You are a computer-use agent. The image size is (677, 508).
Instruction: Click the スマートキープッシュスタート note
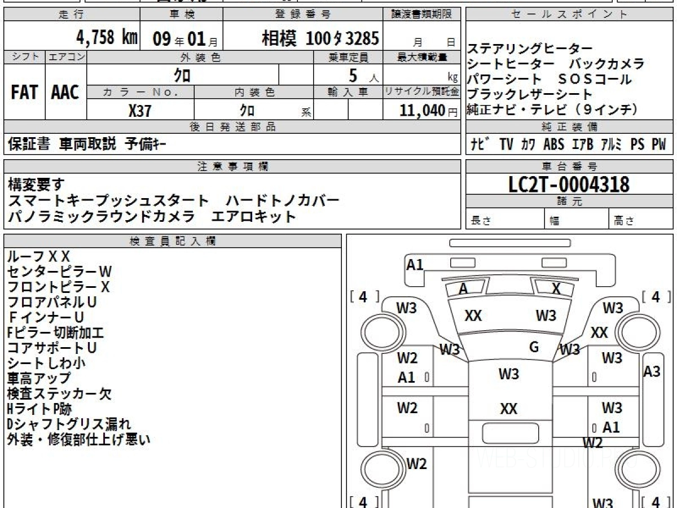(109, 200)
